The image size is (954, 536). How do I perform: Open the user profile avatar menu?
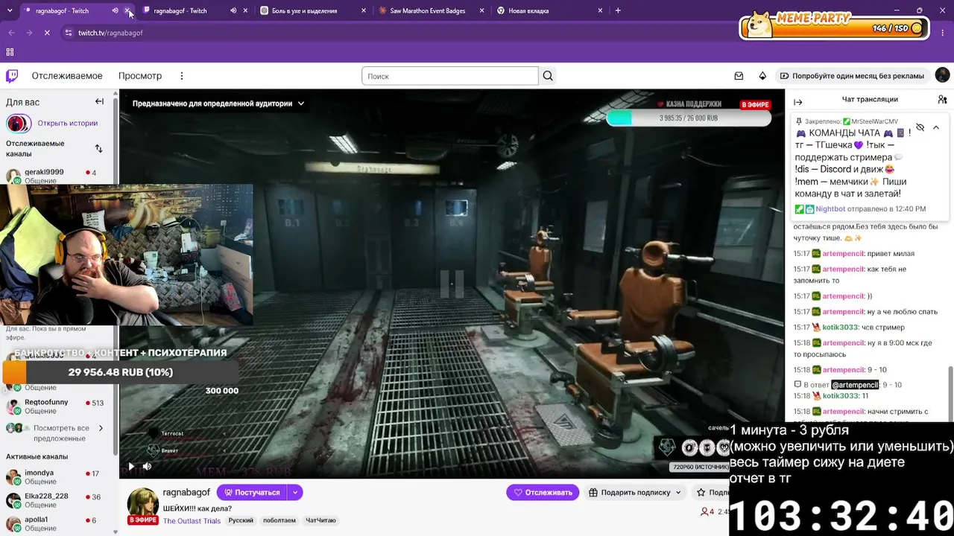(x=942, y=75)
